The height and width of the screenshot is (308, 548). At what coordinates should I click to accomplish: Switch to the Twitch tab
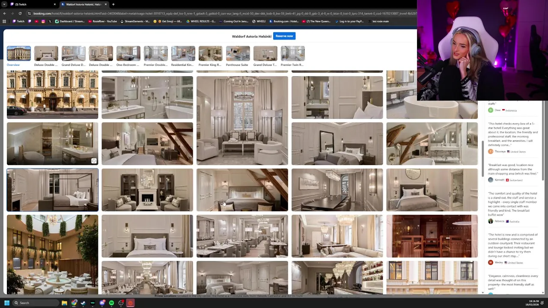point(33,4)
